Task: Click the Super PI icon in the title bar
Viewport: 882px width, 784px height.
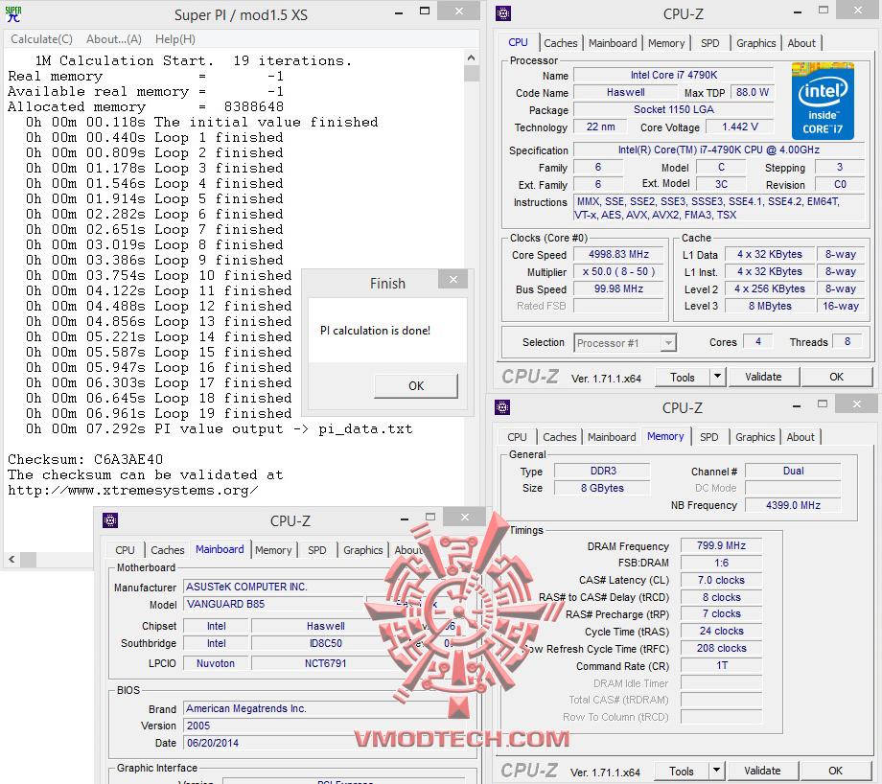Action: click(13, 13)
